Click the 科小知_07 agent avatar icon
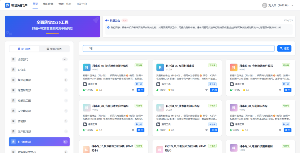The height and width of the screenshot is (153, 300). click(87, 67)
